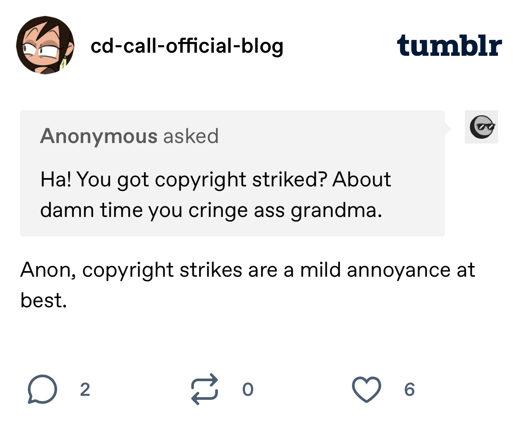Click the like count number 6
This screenshot has height=437, width=518.
coord(410,390)
